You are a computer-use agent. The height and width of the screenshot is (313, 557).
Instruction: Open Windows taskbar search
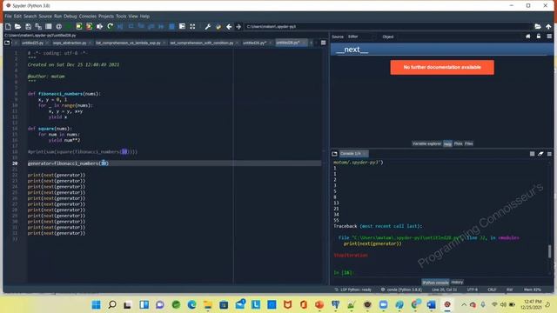point(112,304)
